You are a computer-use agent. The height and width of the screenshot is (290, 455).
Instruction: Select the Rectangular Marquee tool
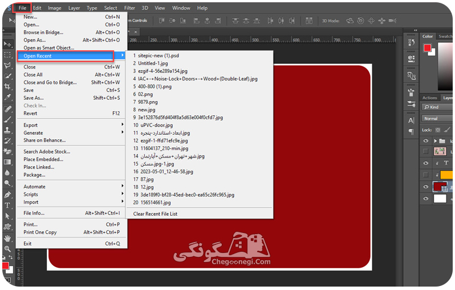[x=7, y=55]
